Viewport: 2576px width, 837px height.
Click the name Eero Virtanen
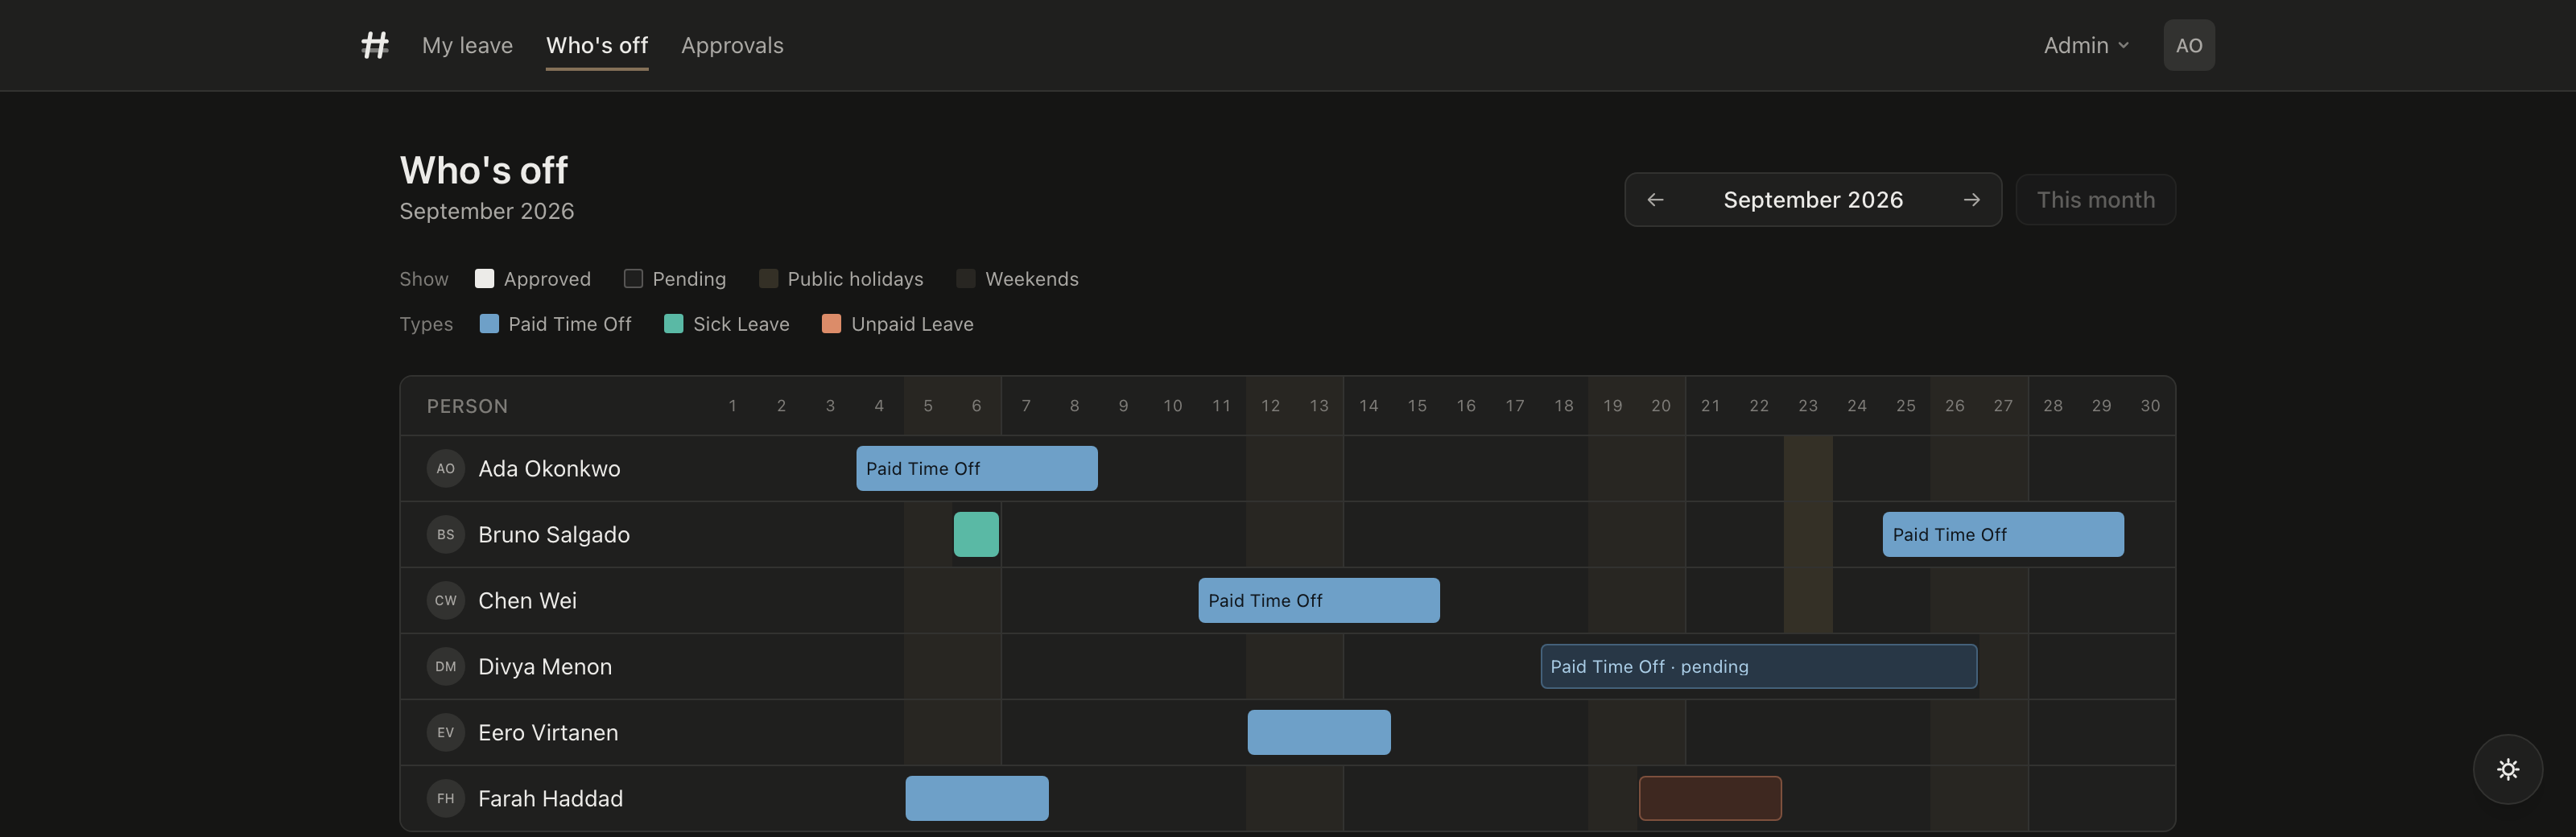click(x=548, y=732)
